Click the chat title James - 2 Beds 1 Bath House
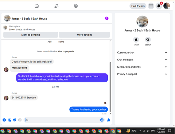Screen dimensions: 175x134 tap(29, 19)
